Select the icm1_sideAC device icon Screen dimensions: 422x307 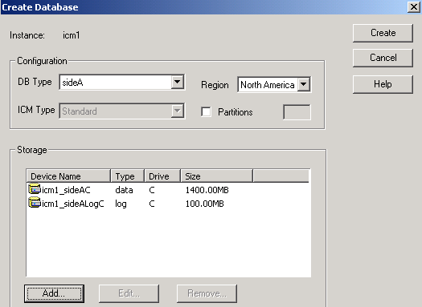(35, 189)
